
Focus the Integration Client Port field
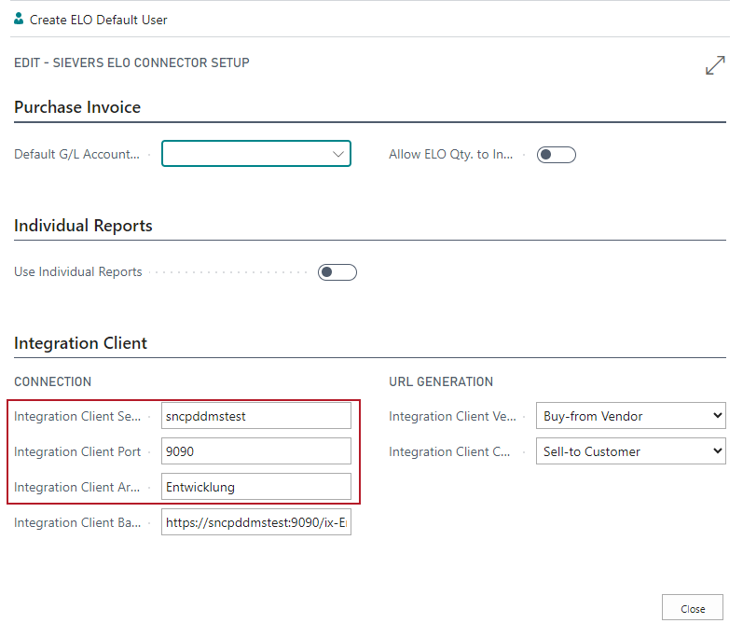click(255, 451)
